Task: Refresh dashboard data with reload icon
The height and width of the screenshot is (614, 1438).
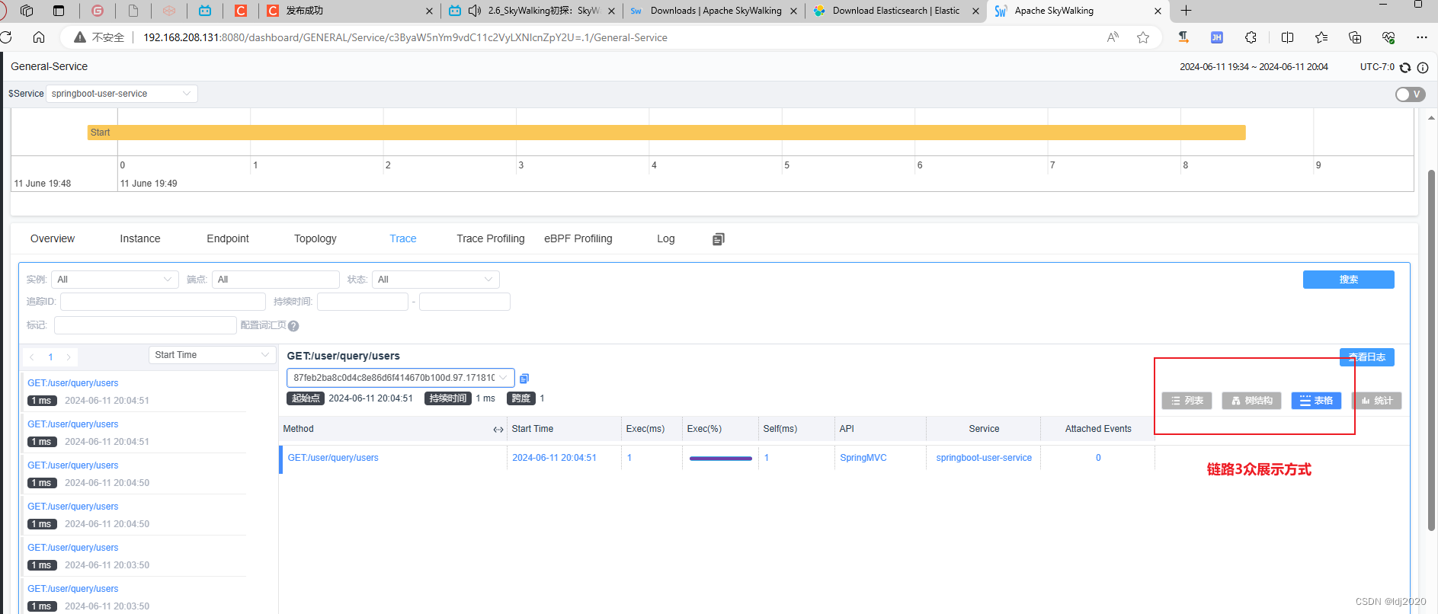Action: 1405,67
